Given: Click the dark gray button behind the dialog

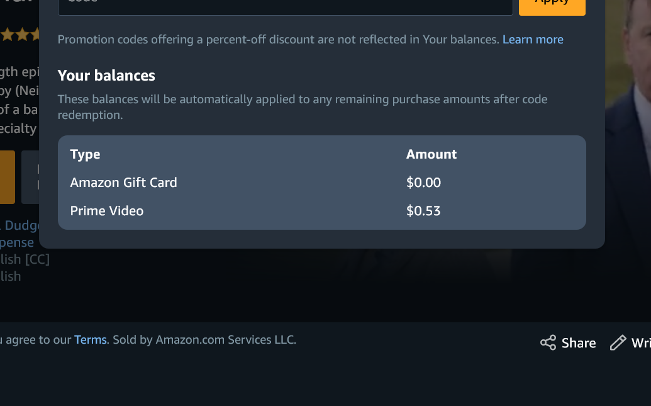Looking at the screenshot, I should coord(30,177).
